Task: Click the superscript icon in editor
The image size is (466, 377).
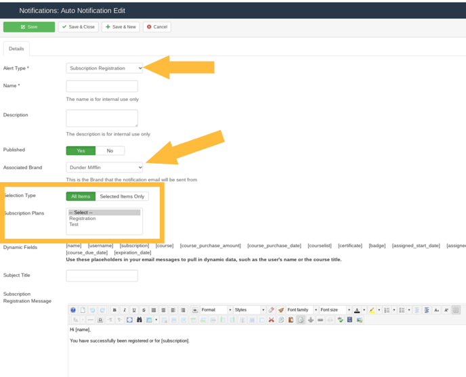Action: pyautogui.click(x=446, y=310)
